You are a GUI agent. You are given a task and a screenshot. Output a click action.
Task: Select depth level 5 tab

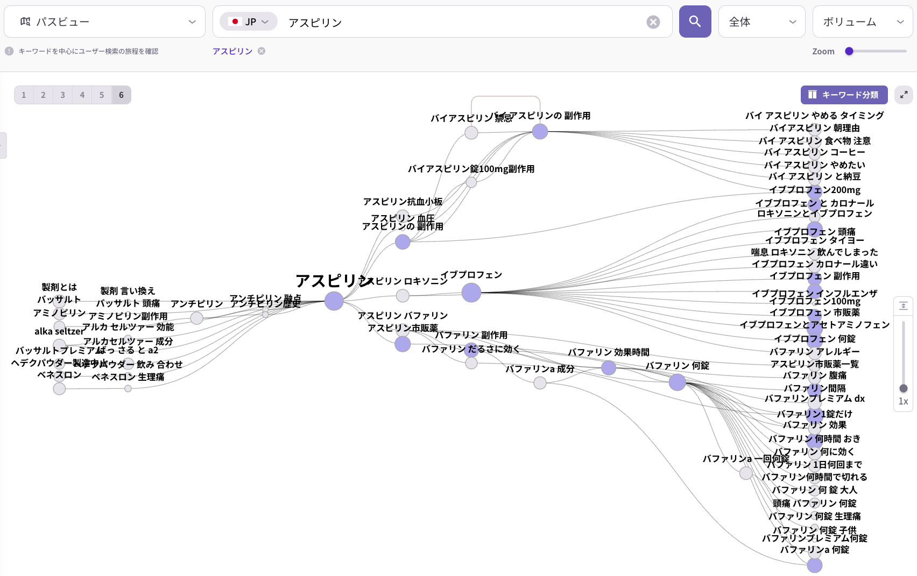[102, 95]
